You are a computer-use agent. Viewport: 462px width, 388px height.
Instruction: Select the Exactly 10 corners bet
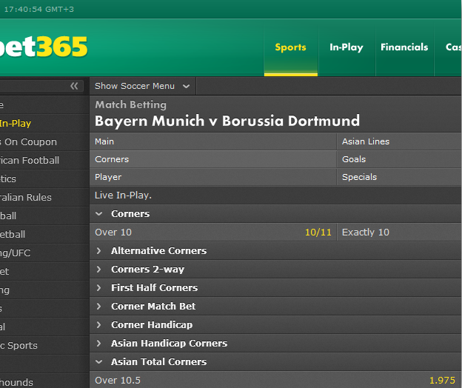click(399, 233)
